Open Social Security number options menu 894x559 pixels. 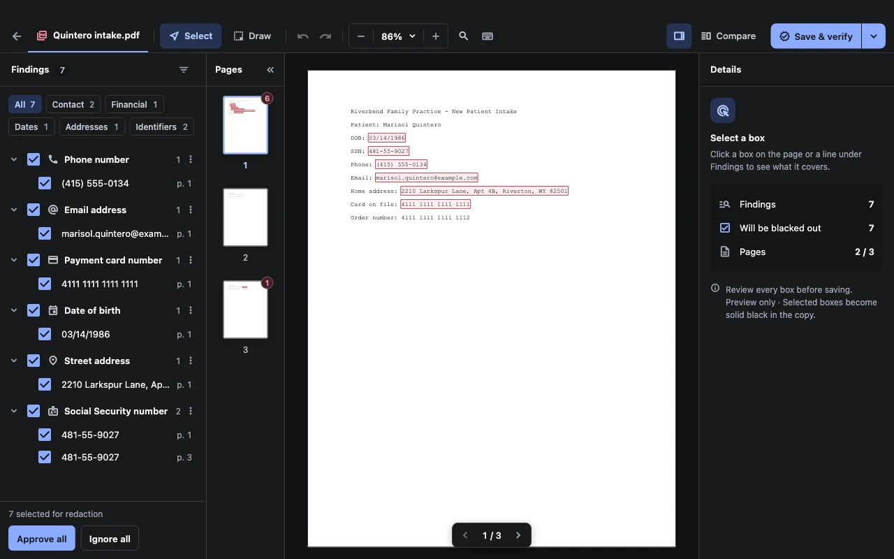click(191, 411)
